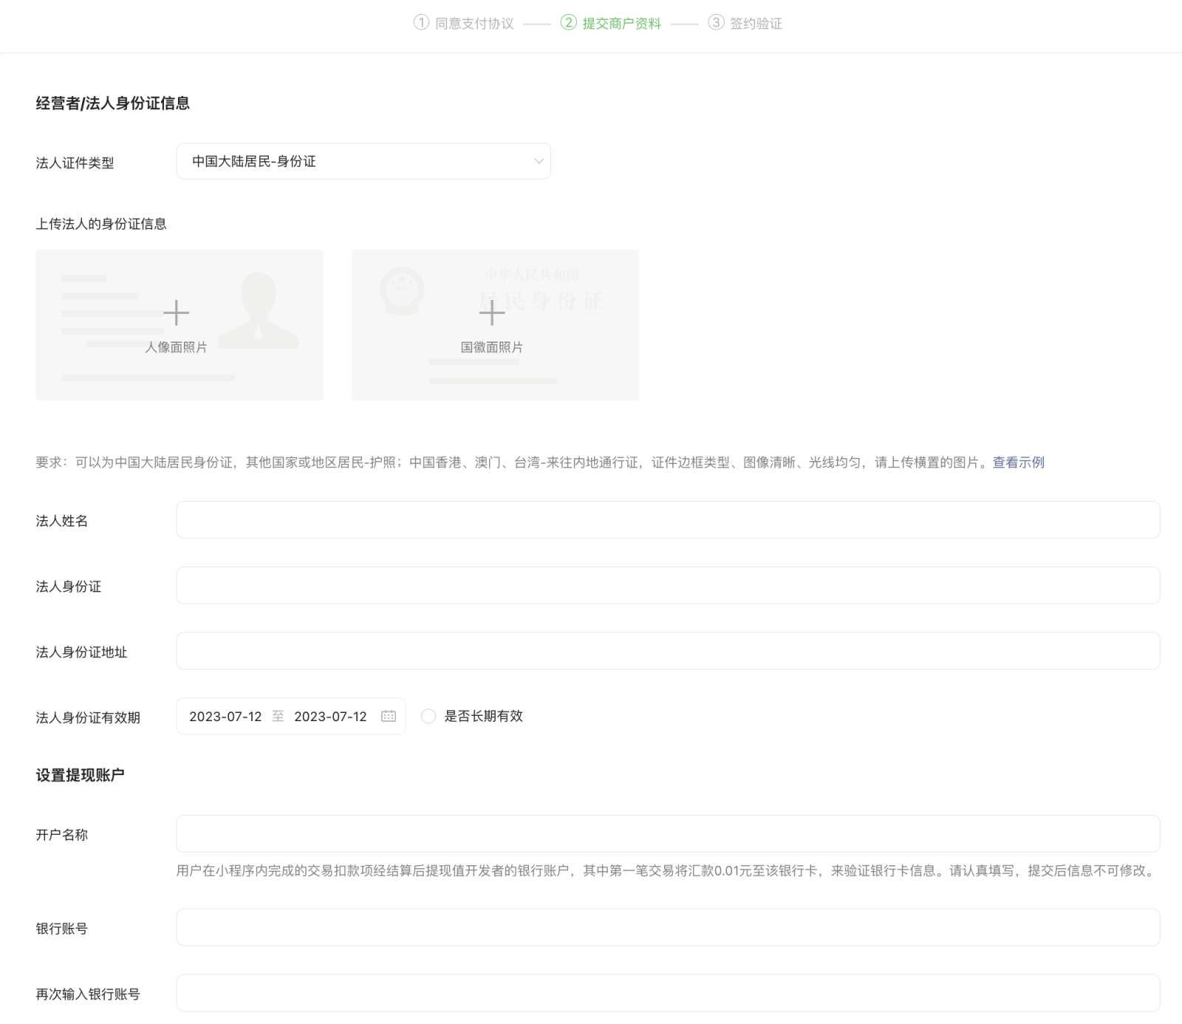The width and height of the screenshot is (1182, 1024).
Task: Open the 查看示例 link
Action: (1018, 462)
